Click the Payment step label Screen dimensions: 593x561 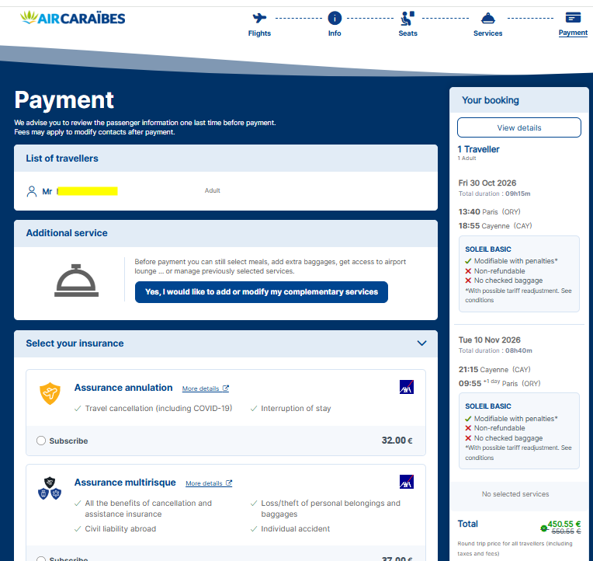click(573, 33)
